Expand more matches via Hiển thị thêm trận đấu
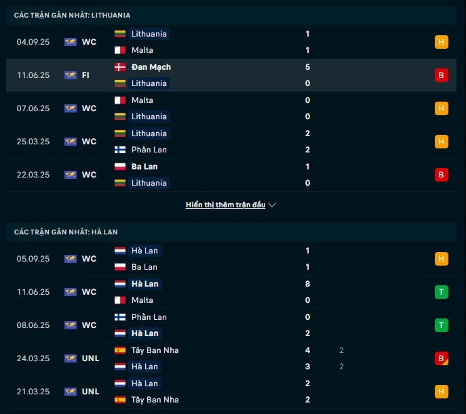 225,205
